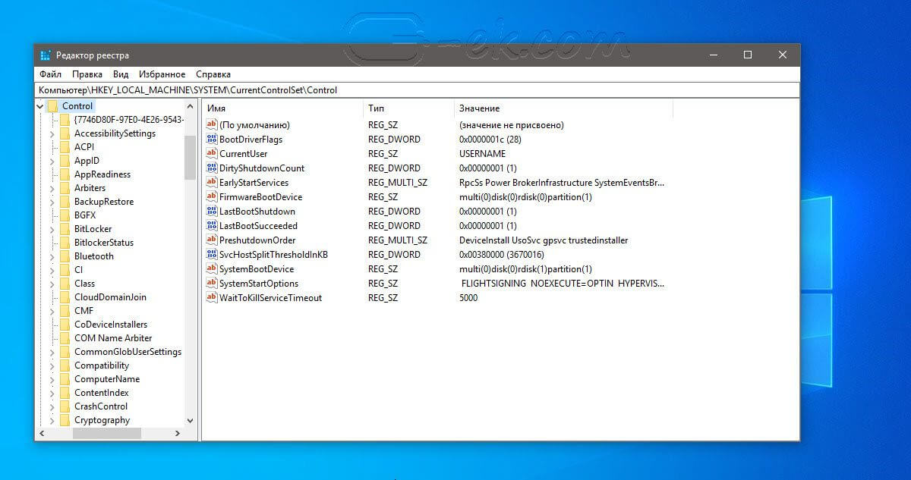Click the ACPI folder icon
911x480 pixels.
click(x=65, y=147)
